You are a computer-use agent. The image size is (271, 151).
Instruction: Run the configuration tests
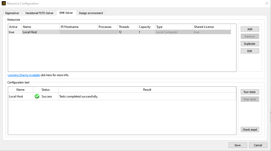(250, 92)
